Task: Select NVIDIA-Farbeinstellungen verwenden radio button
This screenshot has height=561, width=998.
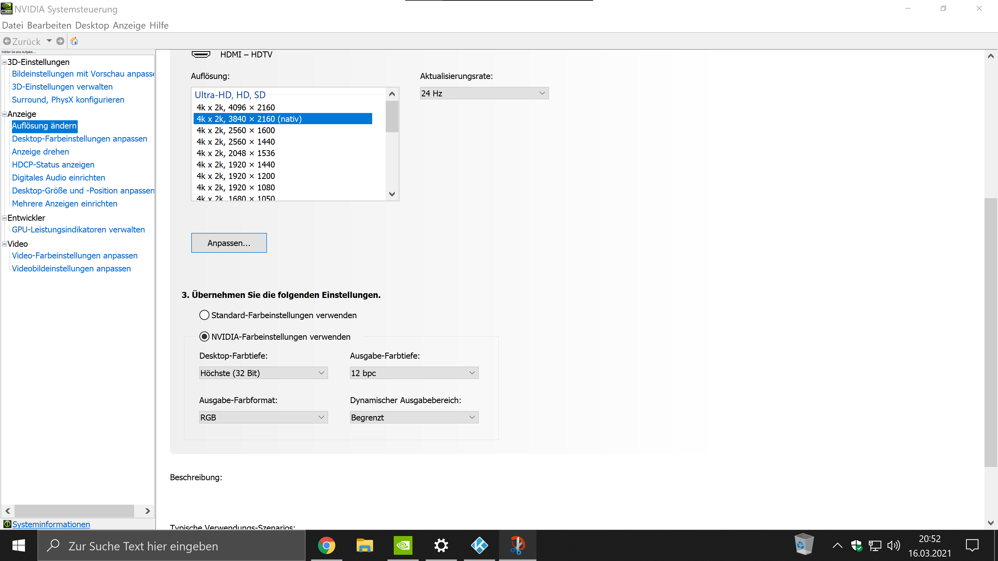Action: (204, 337)
